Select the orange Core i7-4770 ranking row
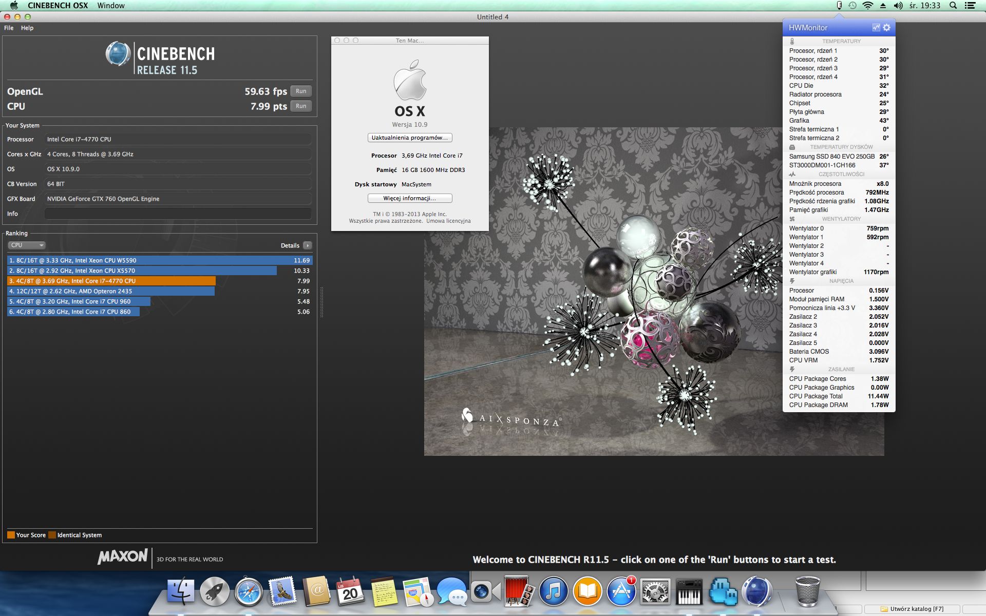 coord(159,281)
